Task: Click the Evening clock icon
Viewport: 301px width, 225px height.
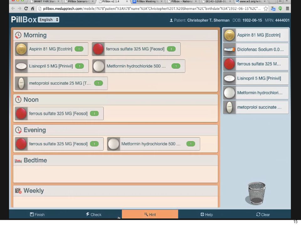Action: (x=18, y=130)
